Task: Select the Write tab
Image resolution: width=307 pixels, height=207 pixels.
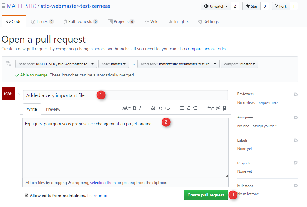Action: pyautogui.click(x=32, y=109)
